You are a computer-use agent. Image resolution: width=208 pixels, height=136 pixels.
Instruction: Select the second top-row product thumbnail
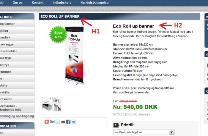(57, 100)
